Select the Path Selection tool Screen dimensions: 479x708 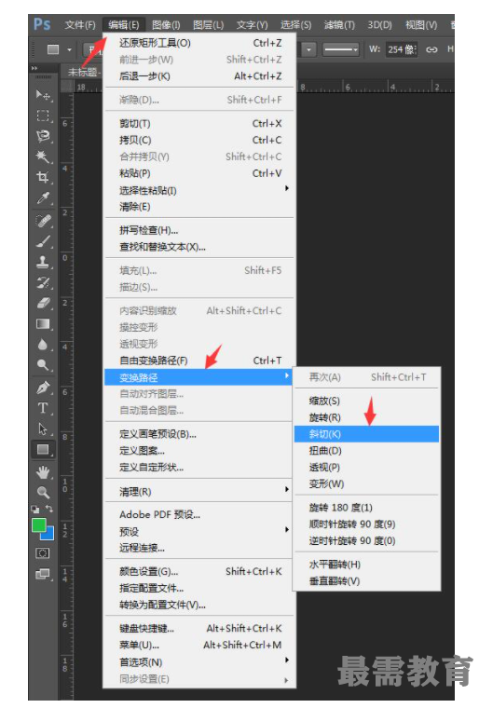[x=44, y=429]
